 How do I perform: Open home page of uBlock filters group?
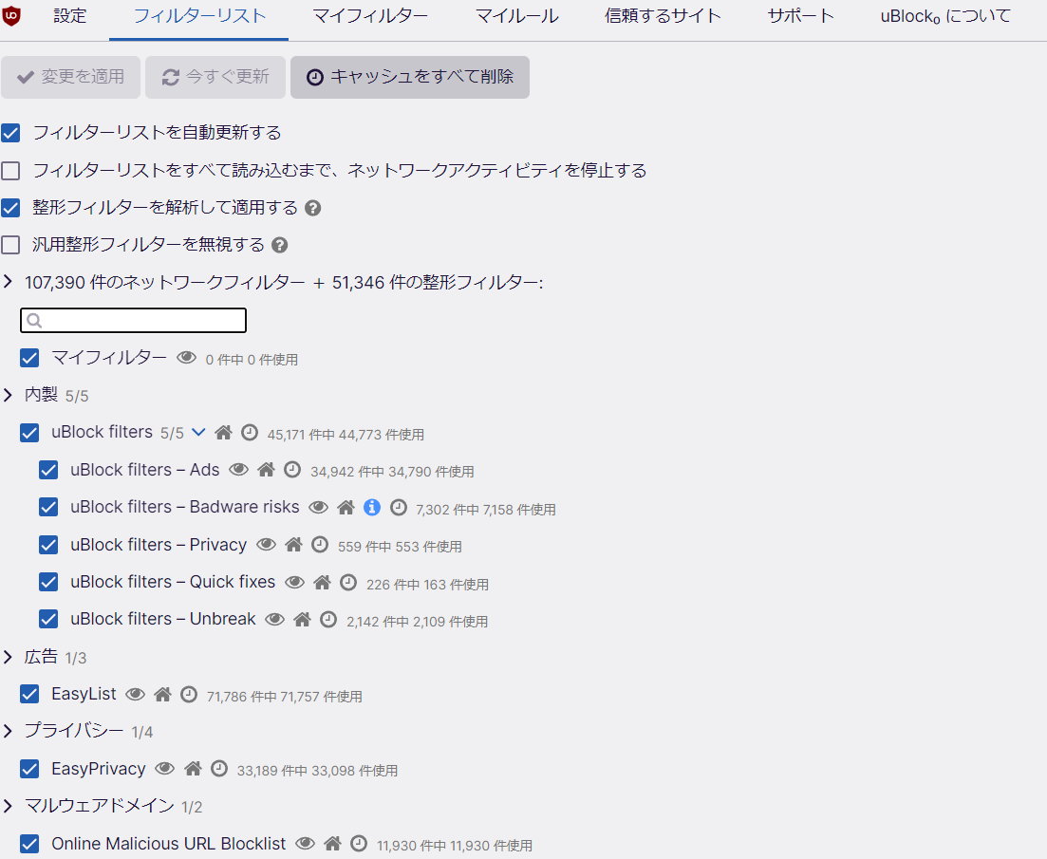tap(224, 433)
